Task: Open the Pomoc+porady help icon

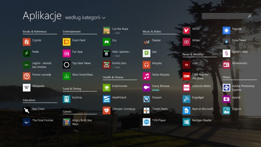Action: point(27,76)
